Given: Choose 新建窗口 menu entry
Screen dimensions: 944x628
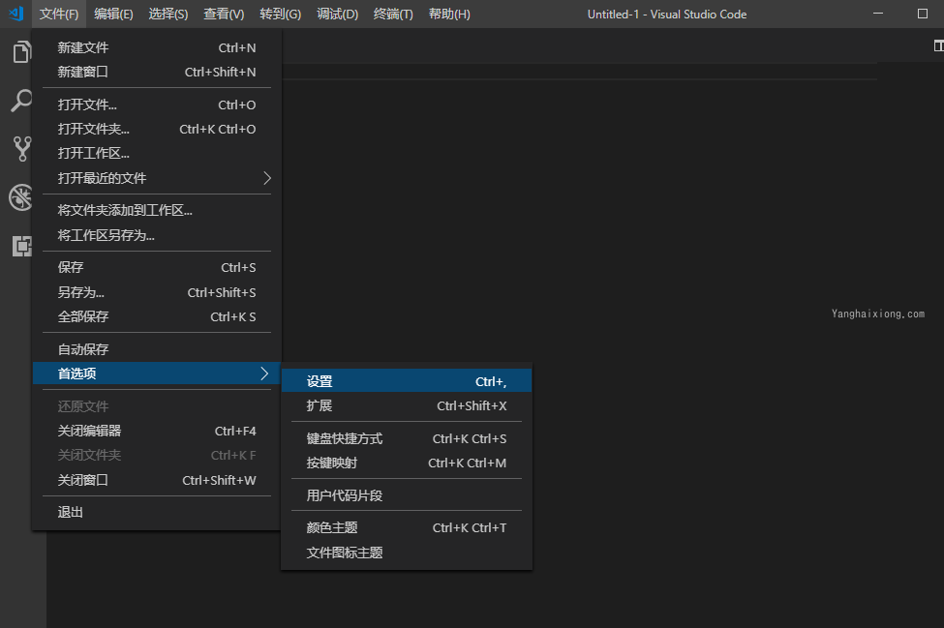Looking at the screenshot, I should pyautogui.click(x=157, y=72).
